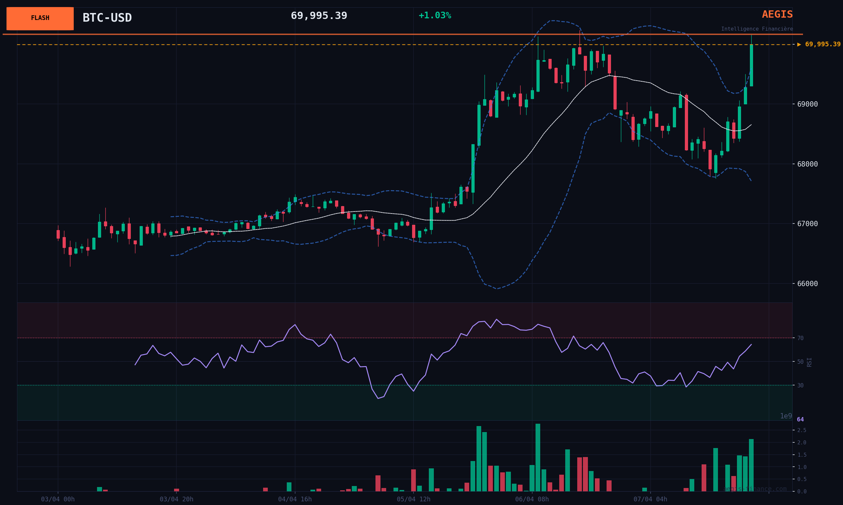Open the AEGIS logo

[777, 15]
